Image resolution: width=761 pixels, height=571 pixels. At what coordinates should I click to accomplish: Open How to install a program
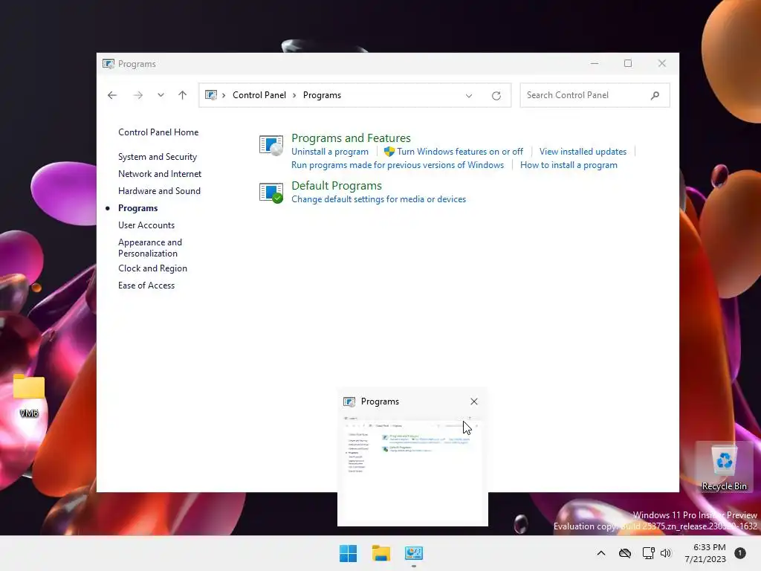[569, 165]
